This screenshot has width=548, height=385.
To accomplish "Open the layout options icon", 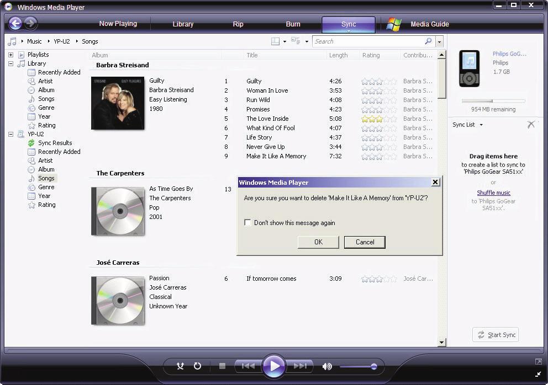I will pyautogui.click(x=276, y=41).
